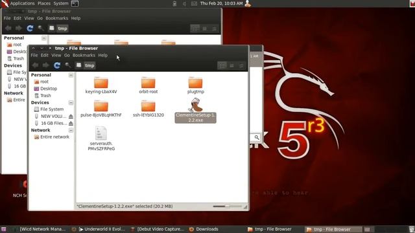
Task: Reload the front tmp folder view
Action: click(57, 65)
